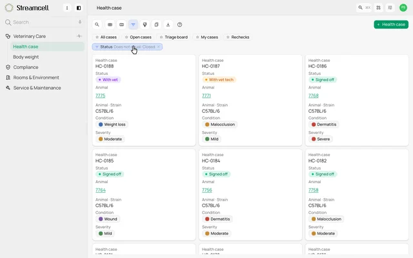Open animal link 7758
The image size is (413, 258).
point(314,190)
